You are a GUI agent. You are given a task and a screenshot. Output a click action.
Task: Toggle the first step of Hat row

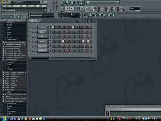pyautogui.click(x=53, y=37)
